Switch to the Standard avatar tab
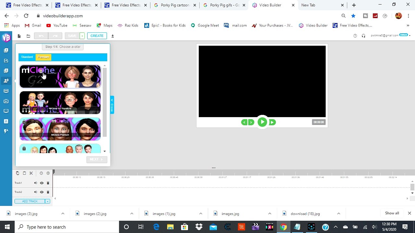415x233 pixels. (27, 57)
